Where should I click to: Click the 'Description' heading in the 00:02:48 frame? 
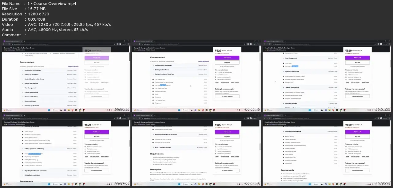point(156,169)
